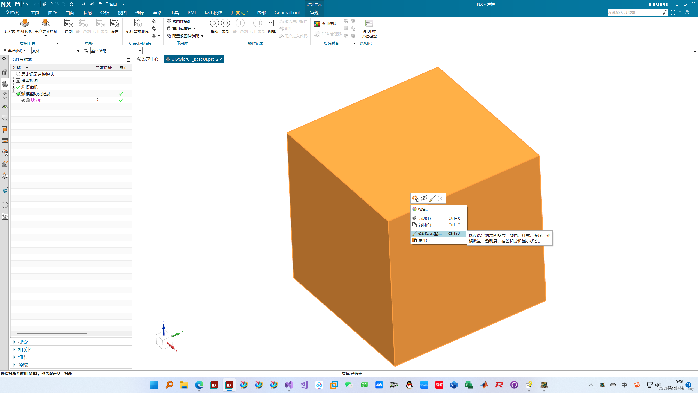Screen dimensions: 698x393
Task: Sort by the 名称 column header
Action: (52, 67)
